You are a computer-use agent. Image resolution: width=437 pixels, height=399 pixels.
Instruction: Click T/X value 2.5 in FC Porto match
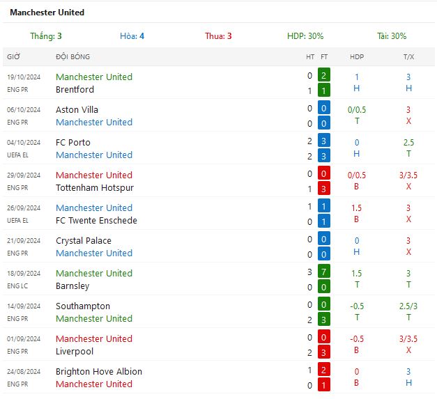pyautogui.click(x=408, y=143)
